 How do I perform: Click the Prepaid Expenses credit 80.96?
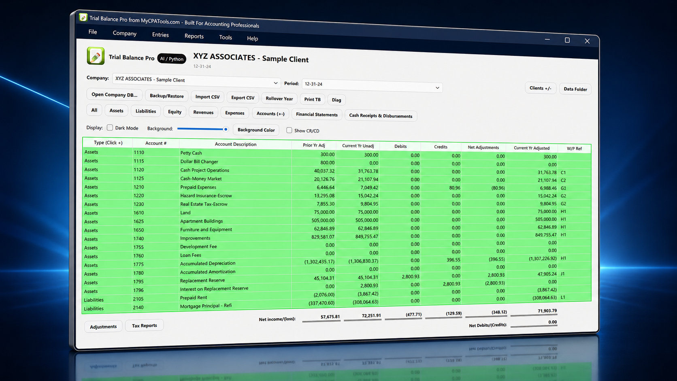[454, 188]
